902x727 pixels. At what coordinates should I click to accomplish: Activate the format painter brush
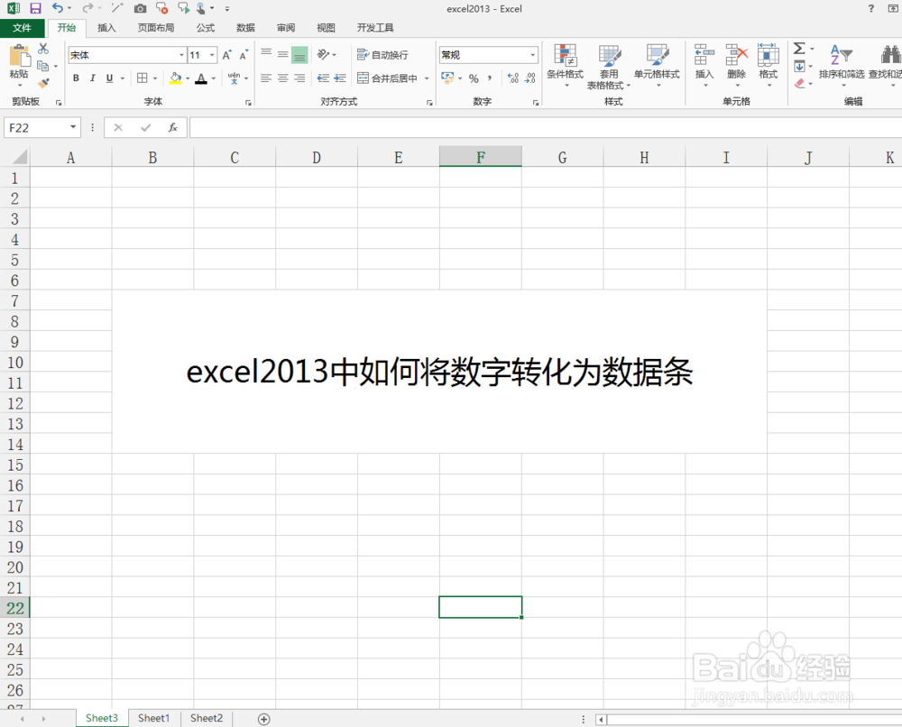(43, 83)
